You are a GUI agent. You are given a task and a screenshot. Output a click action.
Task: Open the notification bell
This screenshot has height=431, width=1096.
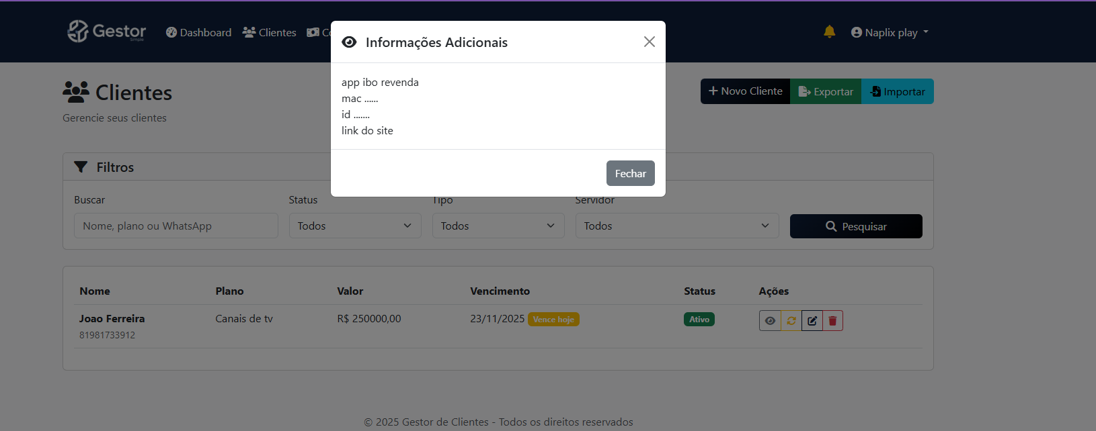(829, 32)
